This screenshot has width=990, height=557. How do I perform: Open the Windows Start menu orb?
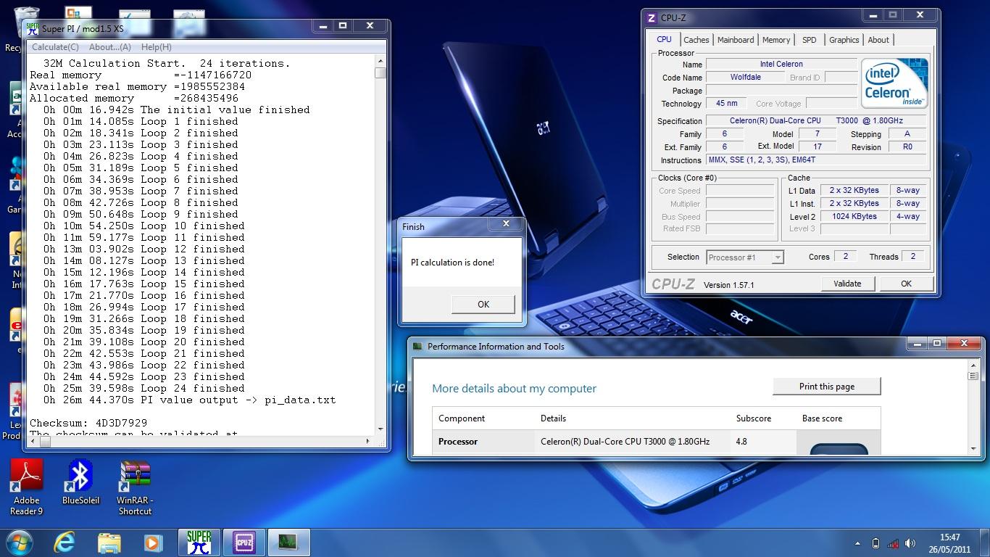20,542
